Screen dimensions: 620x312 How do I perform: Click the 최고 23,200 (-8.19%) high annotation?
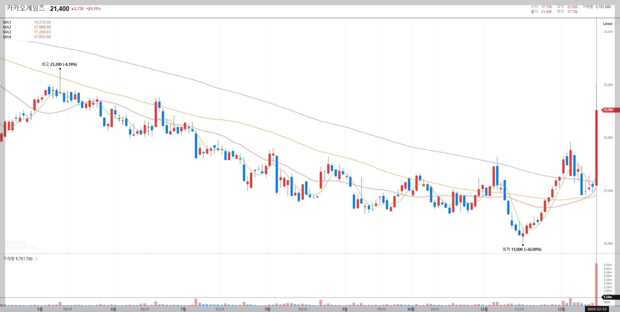[59, 64]
